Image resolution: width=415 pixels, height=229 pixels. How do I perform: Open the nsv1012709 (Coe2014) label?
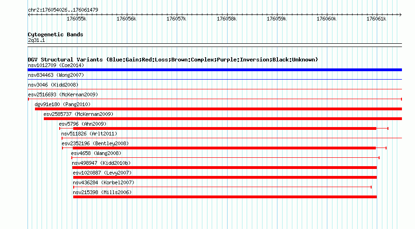(56, 65)
